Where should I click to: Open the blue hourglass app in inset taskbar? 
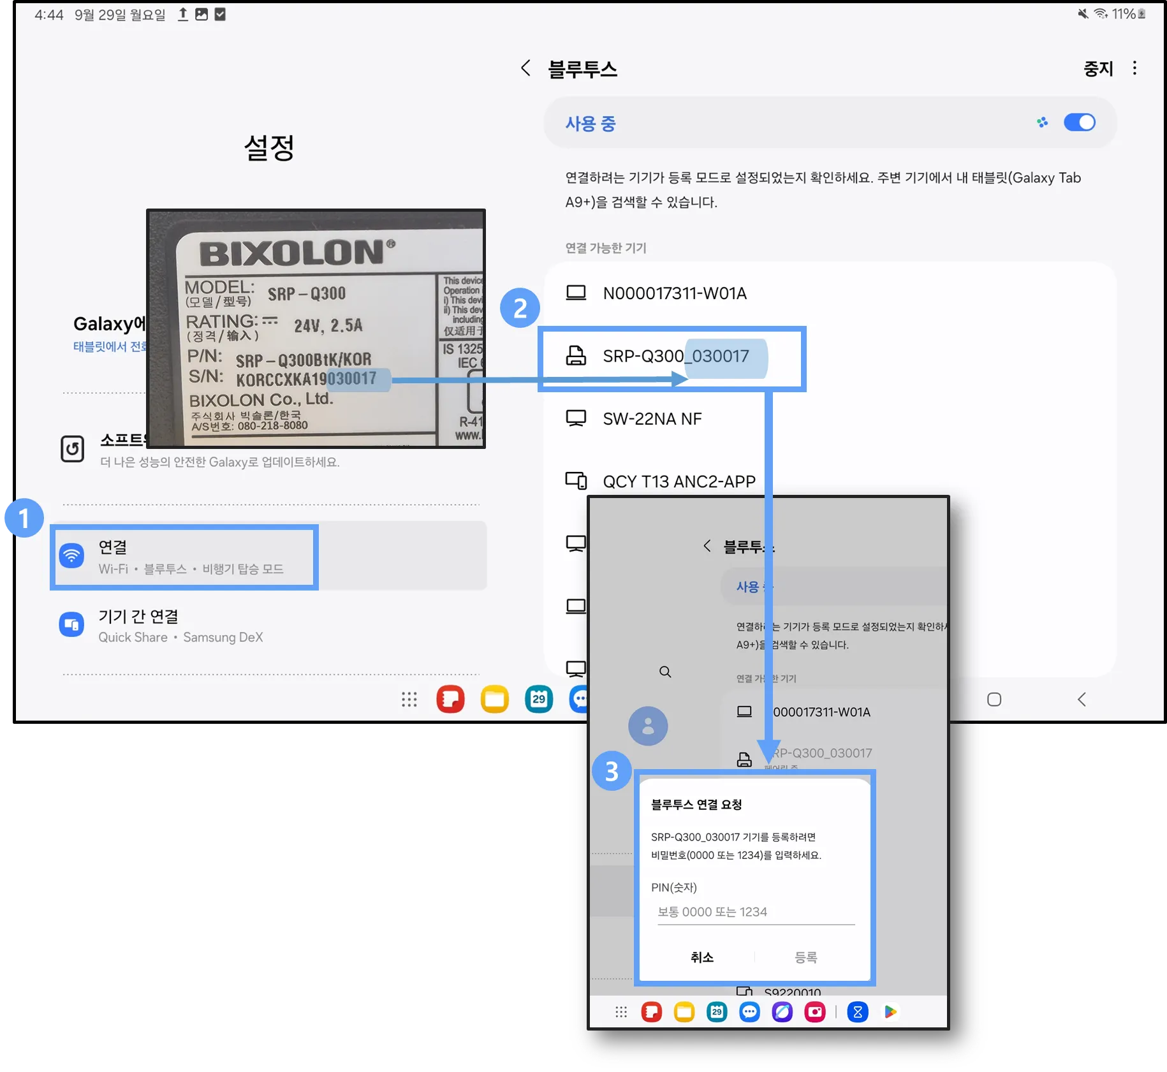[858, 1012]
